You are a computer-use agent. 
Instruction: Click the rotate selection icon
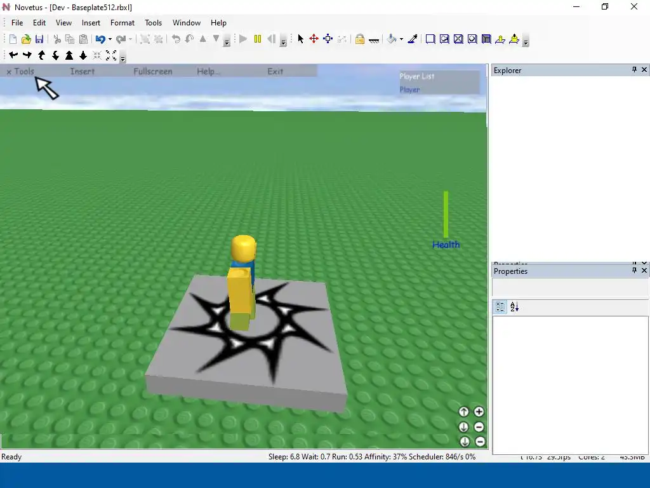tap(176, 39)
